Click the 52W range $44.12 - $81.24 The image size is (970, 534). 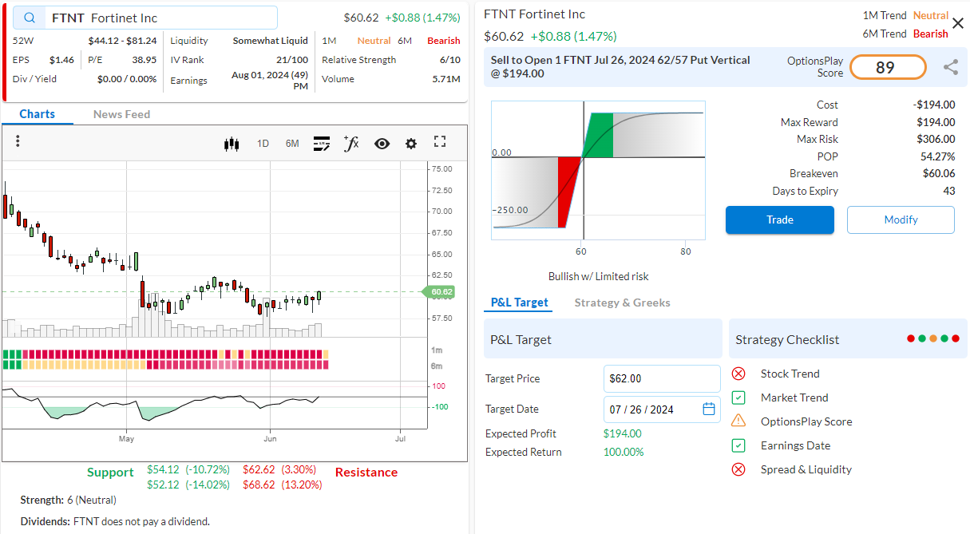coord(122,40)
